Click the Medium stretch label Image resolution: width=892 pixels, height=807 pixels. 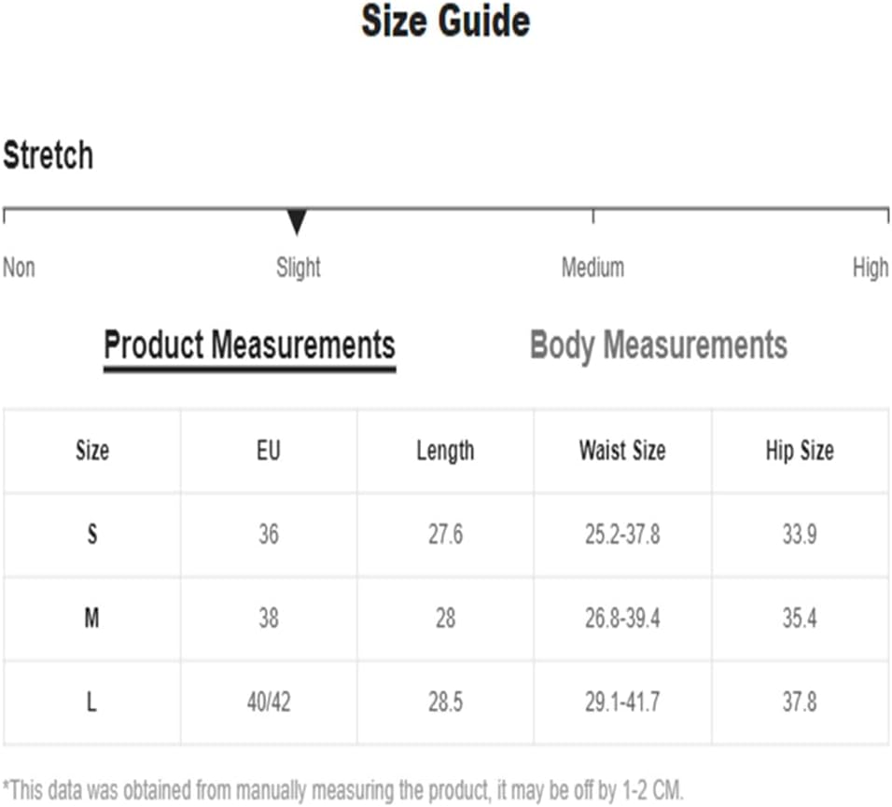592,268
